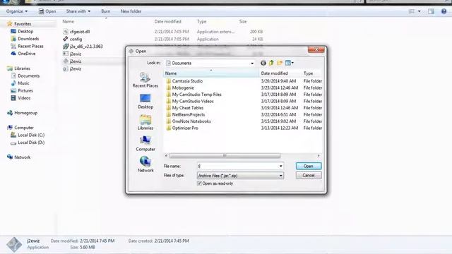
Task: Select Local Disk (C:) in Explorer
Action: point(28,135)
